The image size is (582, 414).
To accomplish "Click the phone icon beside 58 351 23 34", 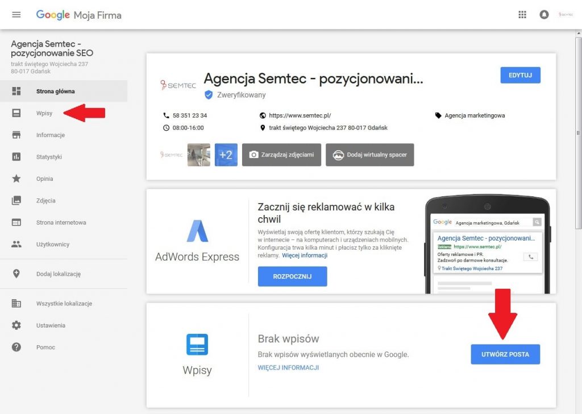I will click(x=166, y=115).
